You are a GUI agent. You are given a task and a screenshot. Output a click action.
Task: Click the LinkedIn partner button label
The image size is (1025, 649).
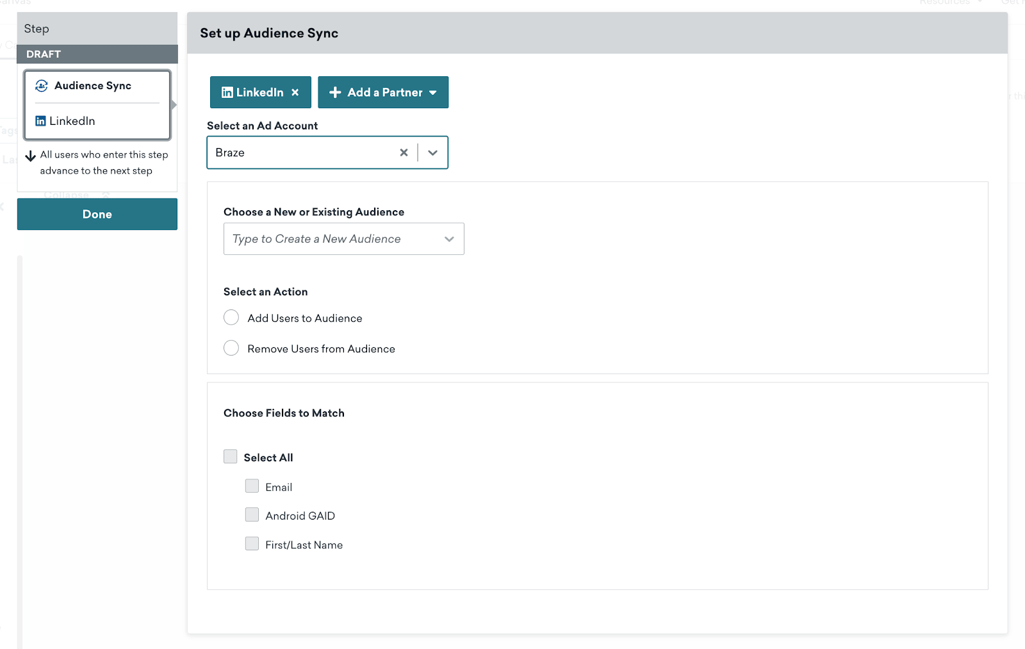point(259,92)
